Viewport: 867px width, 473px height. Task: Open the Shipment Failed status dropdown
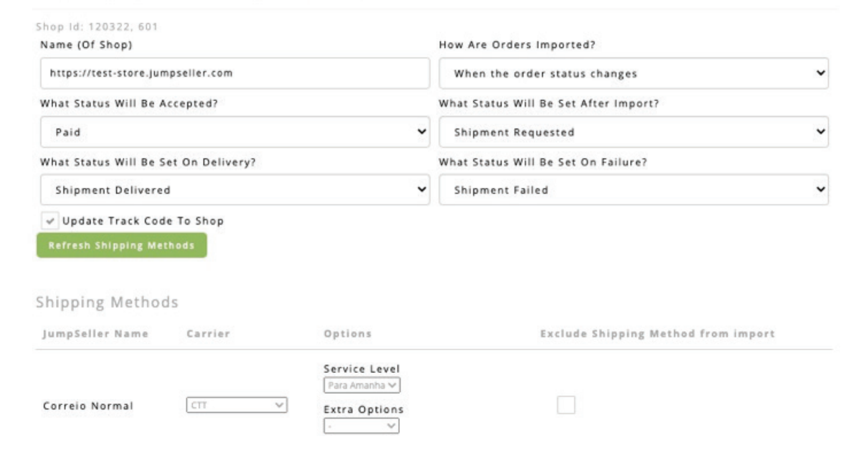(633, 190)
